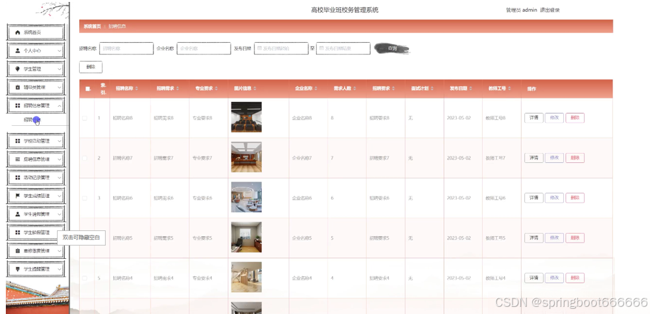
Task: Sort table by 发布日期 column arrows
Action: click(x=471, y=89)
